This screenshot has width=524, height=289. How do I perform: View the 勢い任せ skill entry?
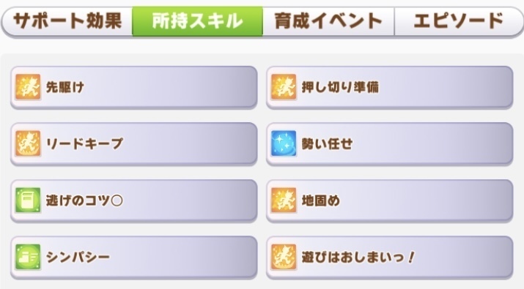[x=390, y=144]
